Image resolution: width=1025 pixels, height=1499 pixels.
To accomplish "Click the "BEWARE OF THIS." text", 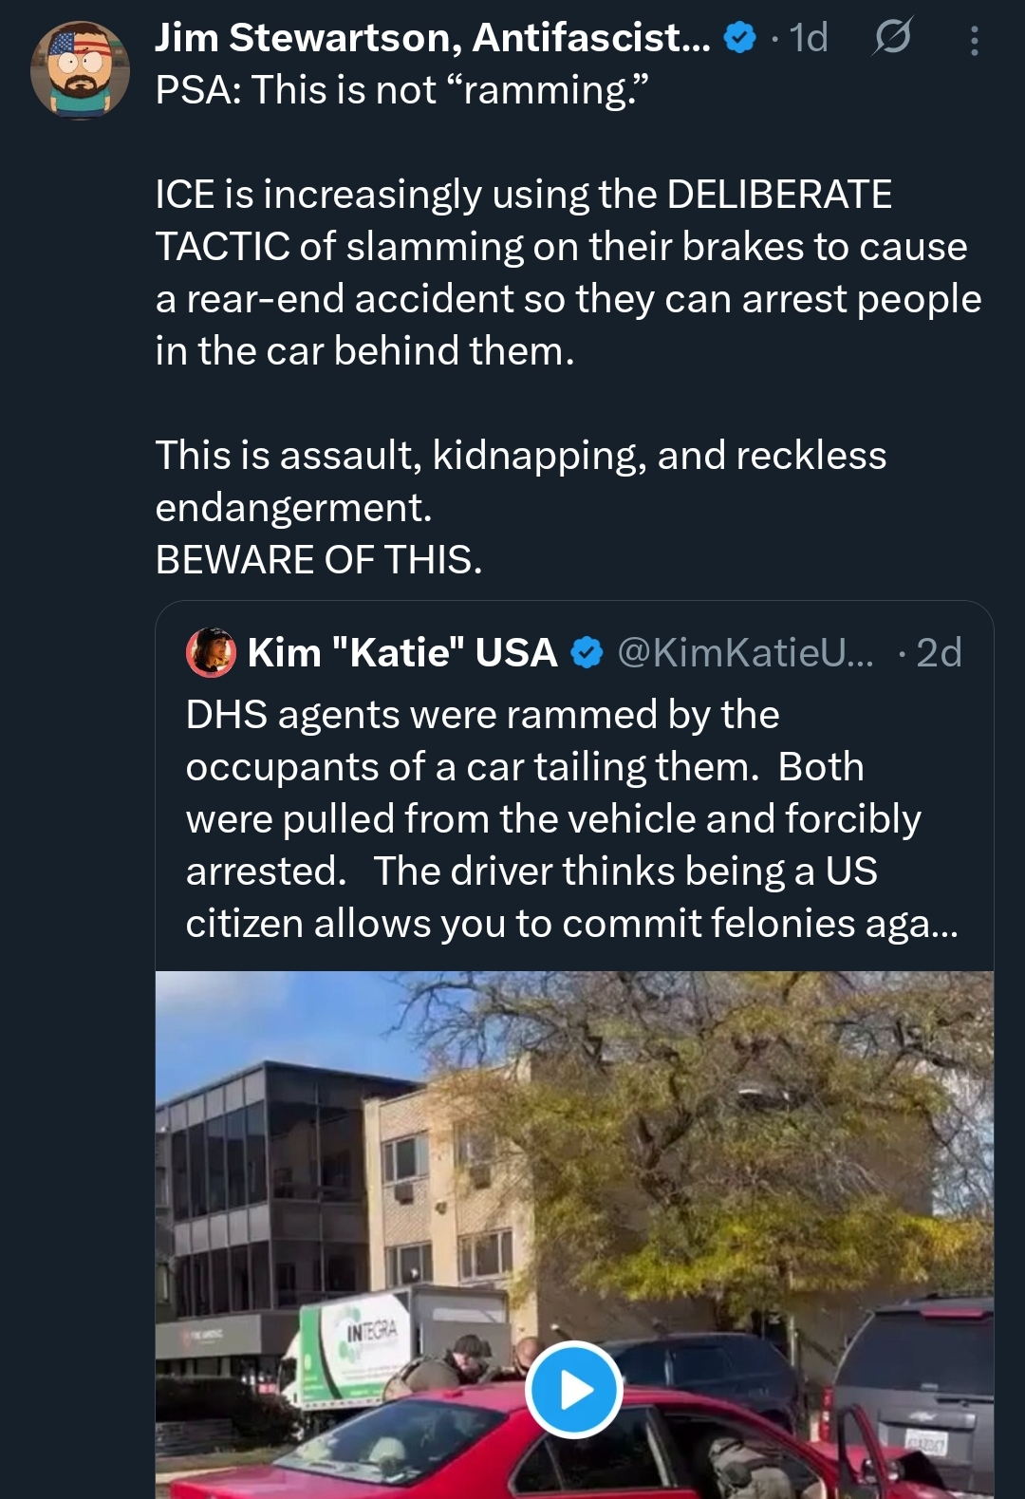I will 319,559.
